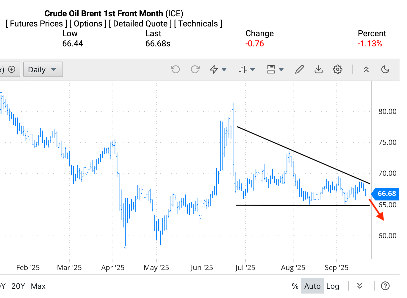Click the 70.00 price axis label
Screen dimensions: 407x298
(x=387, y=173)
